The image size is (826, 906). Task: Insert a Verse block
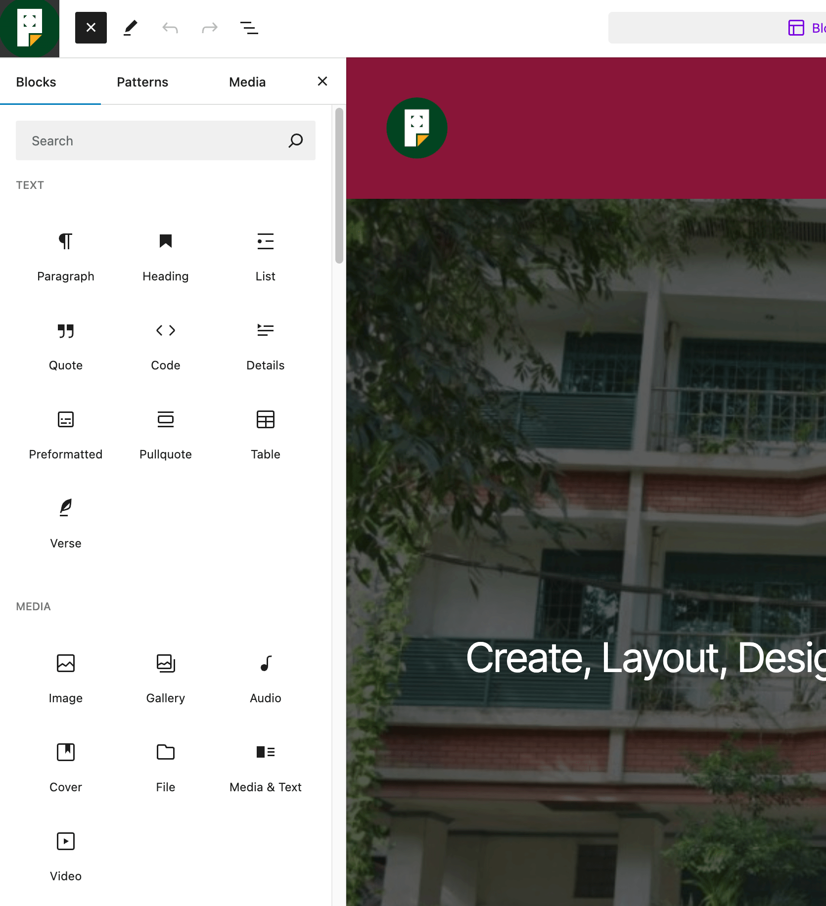coord(66,524)
